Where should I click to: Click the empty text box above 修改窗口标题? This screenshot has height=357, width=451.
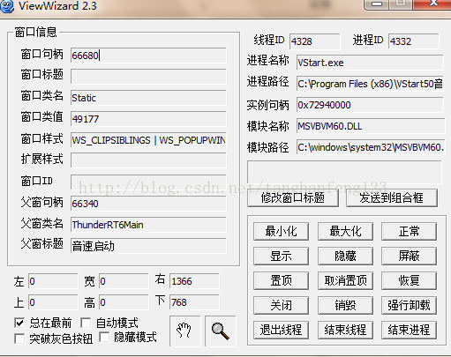click(344, 172)
